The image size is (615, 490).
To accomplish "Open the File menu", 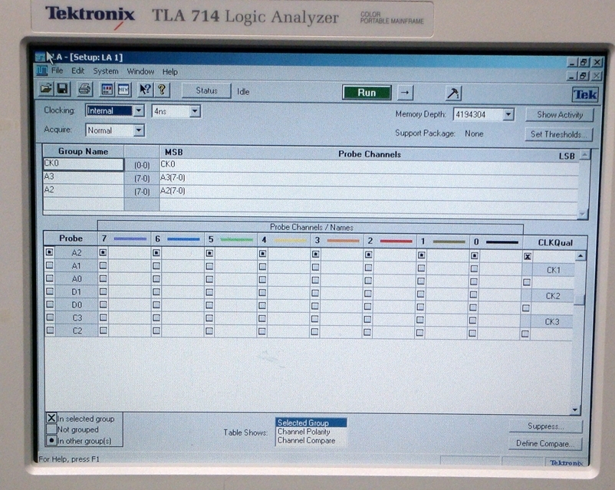I will (x=57, y=71).
